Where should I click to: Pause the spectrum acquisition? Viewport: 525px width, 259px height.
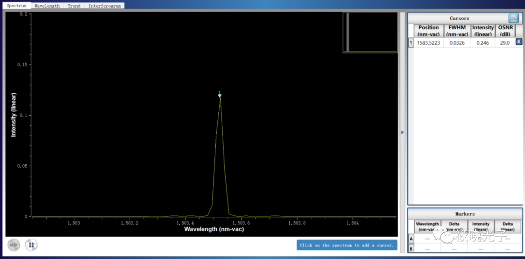31,245
